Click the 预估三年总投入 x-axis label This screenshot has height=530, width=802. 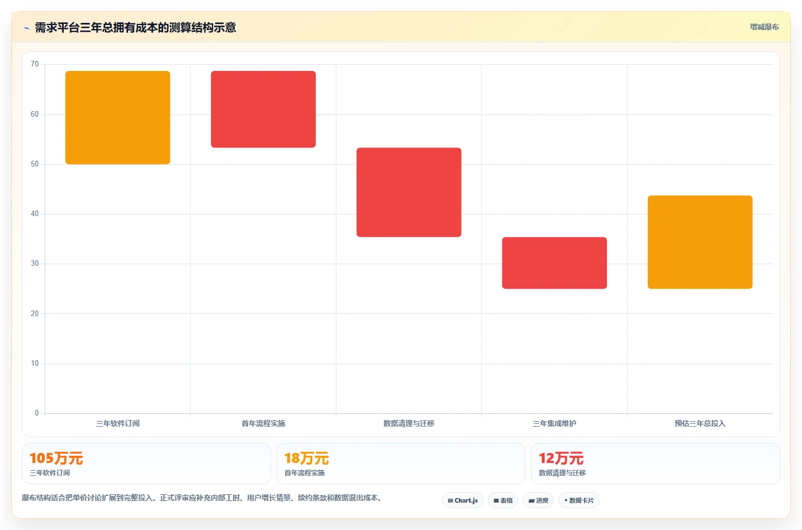coord(700,423)
